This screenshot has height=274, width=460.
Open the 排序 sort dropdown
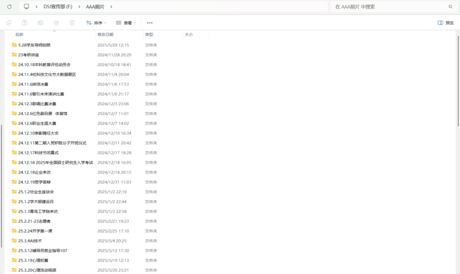pyautogui.click(x=96, y=23)
